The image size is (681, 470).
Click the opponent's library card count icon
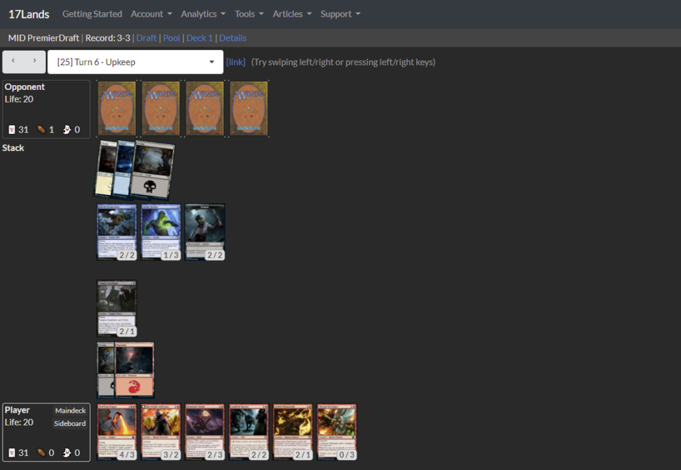point(12,130)
